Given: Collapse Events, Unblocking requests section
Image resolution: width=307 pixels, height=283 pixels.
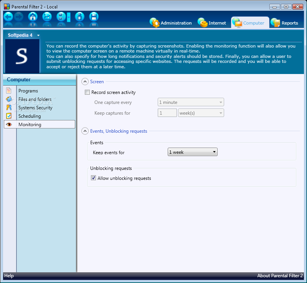Looking at the screenshot, I should 85,131.
